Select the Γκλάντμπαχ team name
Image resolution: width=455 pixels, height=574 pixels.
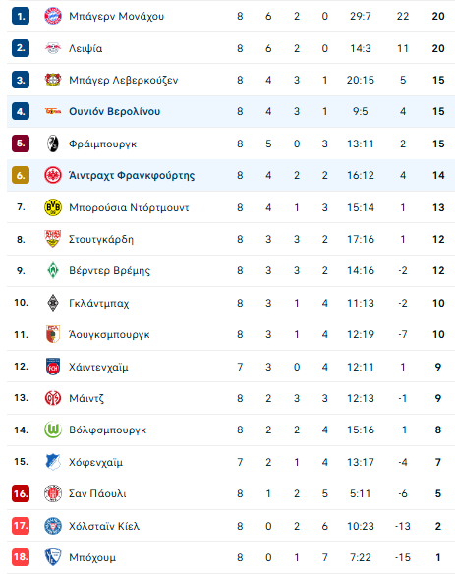tap(99, 303)
